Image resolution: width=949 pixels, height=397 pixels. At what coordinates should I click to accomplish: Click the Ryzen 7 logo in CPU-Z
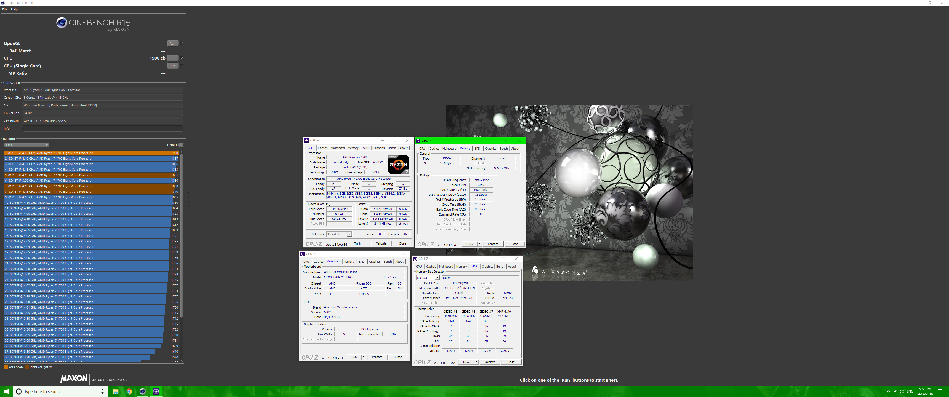tap(398, 164)
